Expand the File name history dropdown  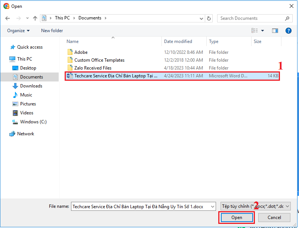click(x=213, y=206)
